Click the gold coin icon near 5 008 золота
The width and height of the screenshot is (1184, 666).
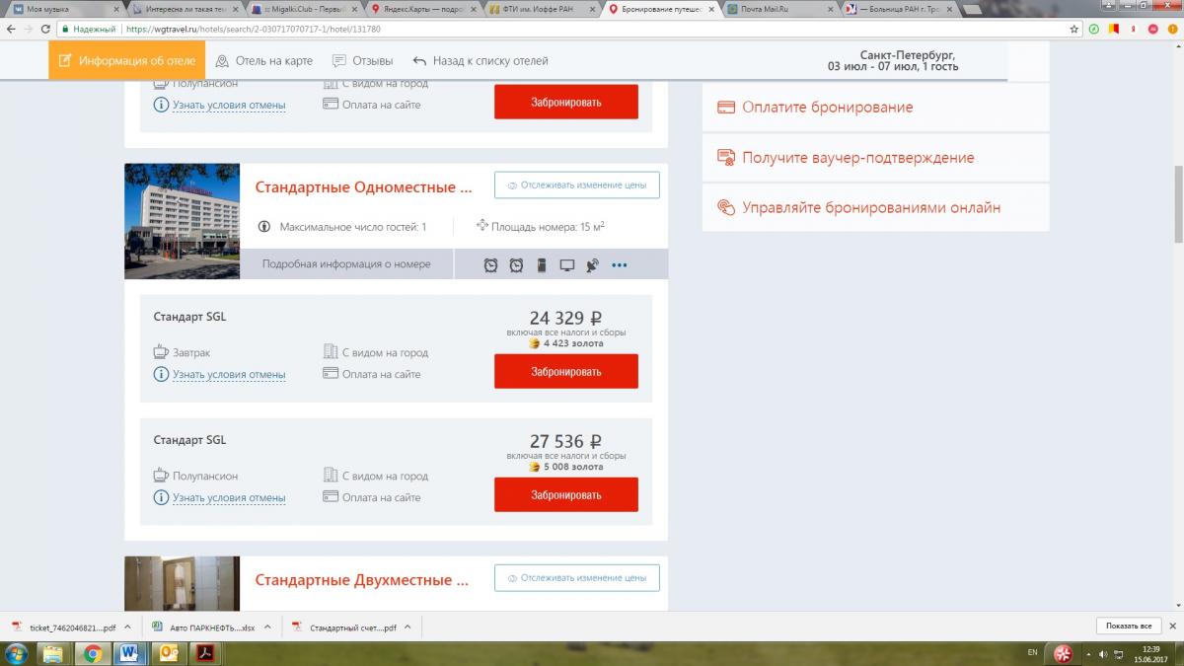[534, 467]
